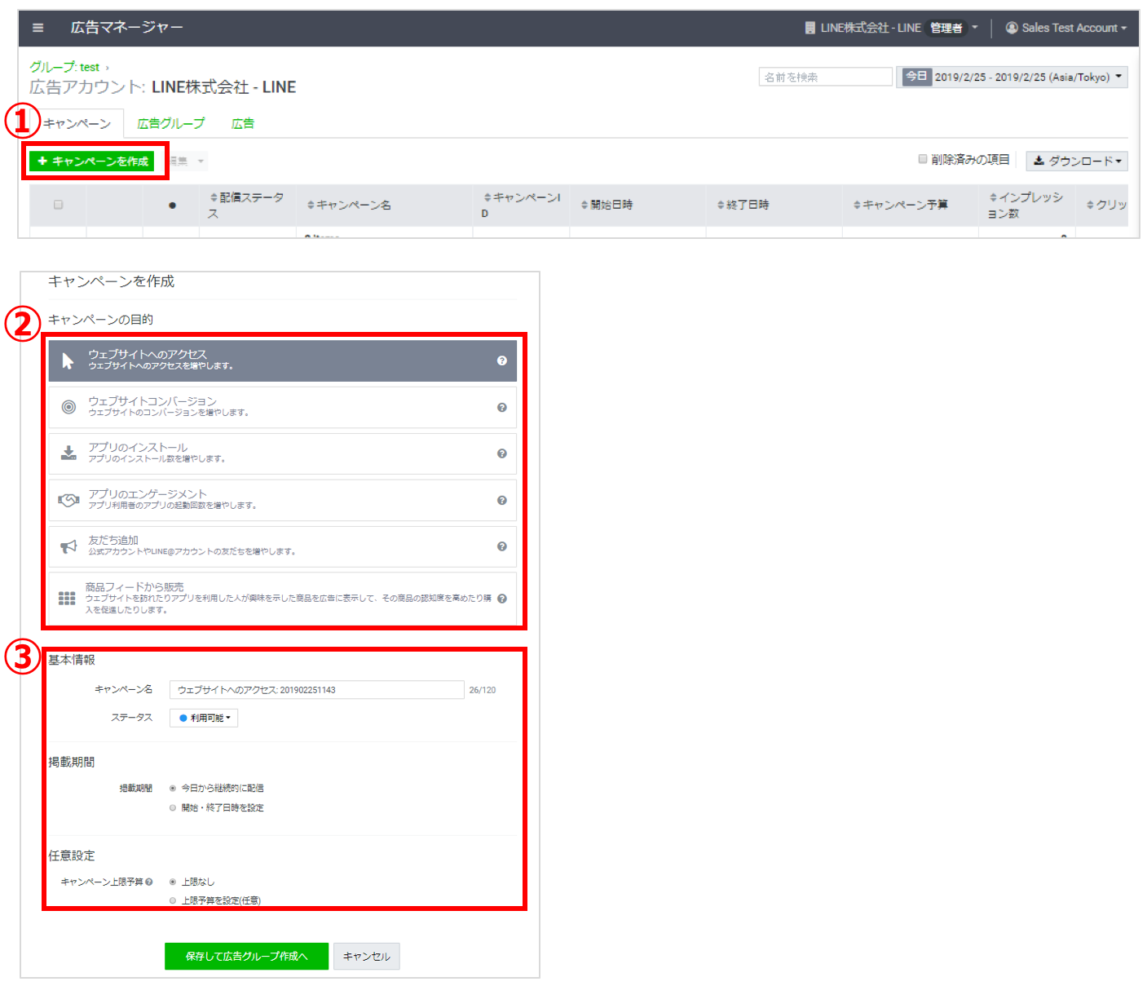
Task: Click the megaphone icon of 友だち追加
Action: (x=68, y=546)
